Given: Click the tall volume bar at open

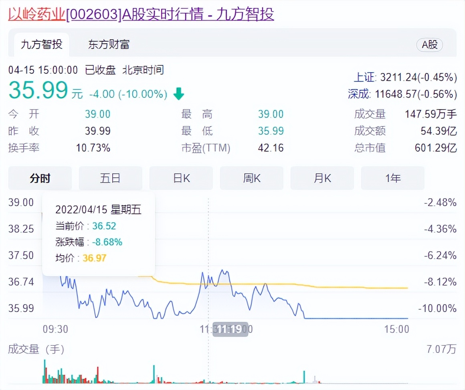Looking at the screenshot, I should [45, 371].
